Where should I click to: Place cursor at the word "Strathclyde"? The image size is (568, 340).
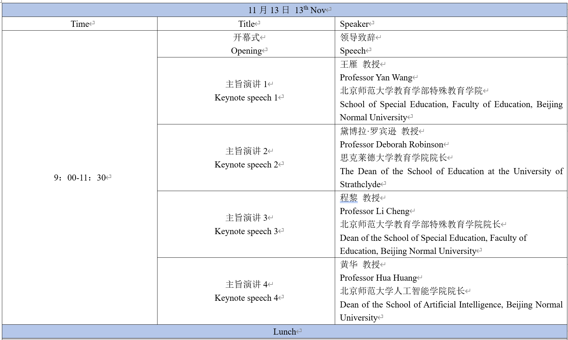tap(360, 184)
